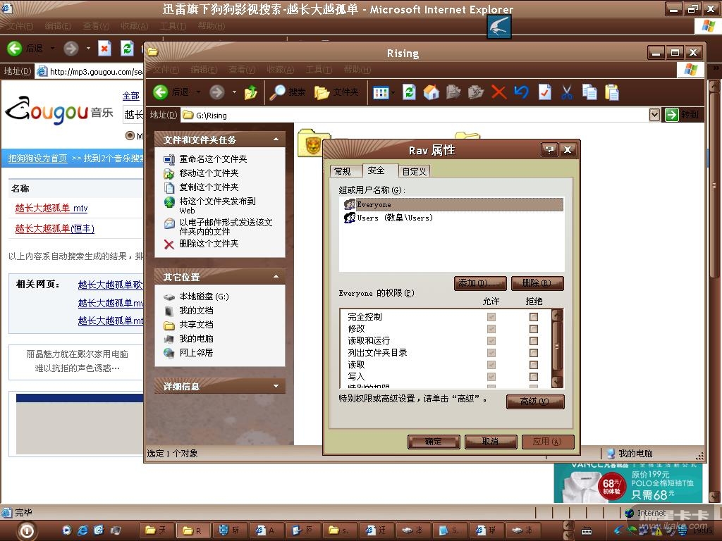Image resolution: width=722 pixels, height=541 pixels.
Task: Click IE Stop button
Action: coord(105,48)
